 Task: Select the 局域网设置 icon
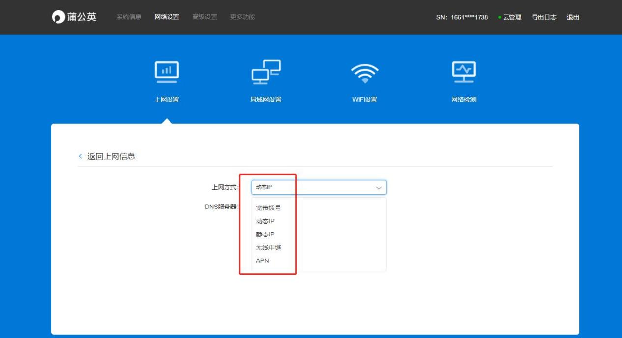[x=266, y=72]
